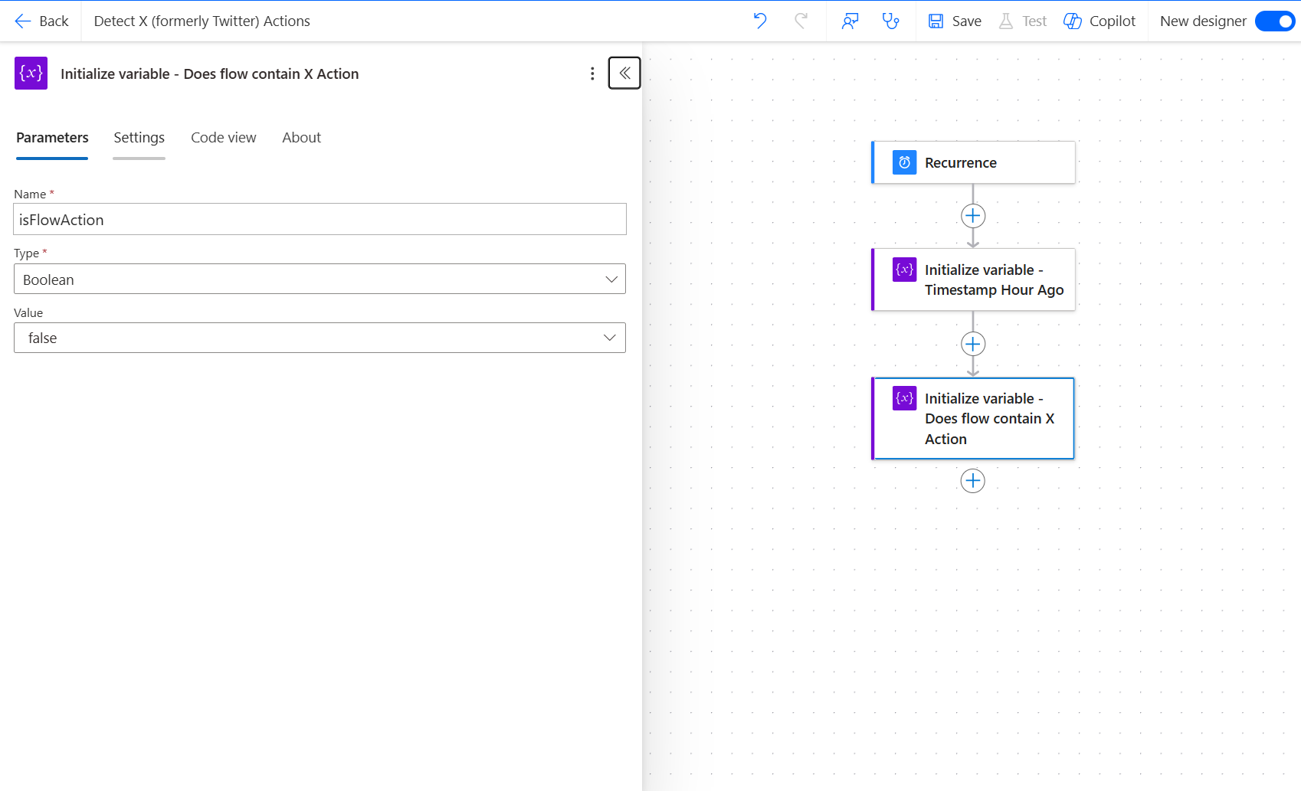Screen dimensions: 1301x791
Task: Collapse the action details panel
Action: [x=624, y=73]
